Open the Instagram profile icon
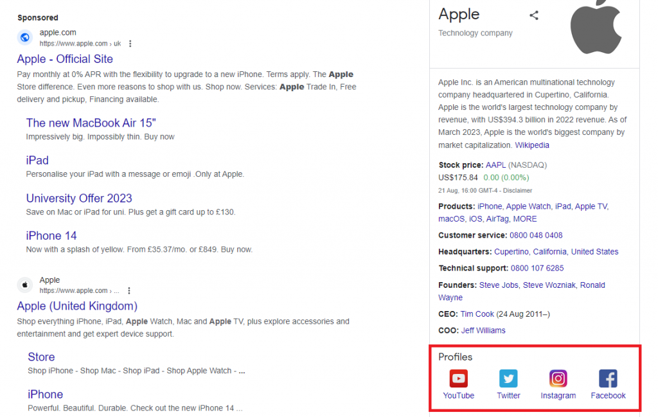Image resolution: width=658 pixels, height=417 pixels. point(558,378)
